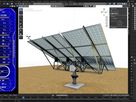Toggle wireframe viewport shading mode
Screen dimensions: 136x102
121,4
